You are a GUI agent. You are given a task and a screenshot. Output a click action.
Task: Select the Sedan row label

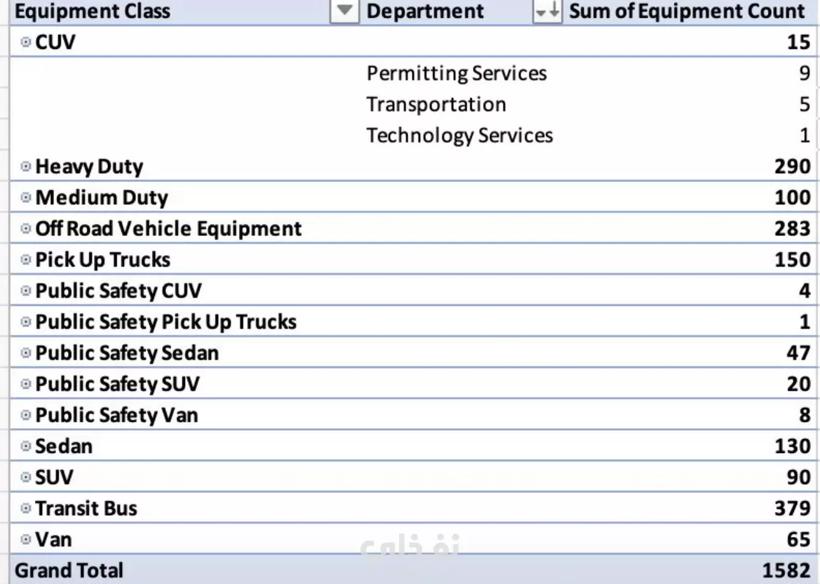point(64,446)
